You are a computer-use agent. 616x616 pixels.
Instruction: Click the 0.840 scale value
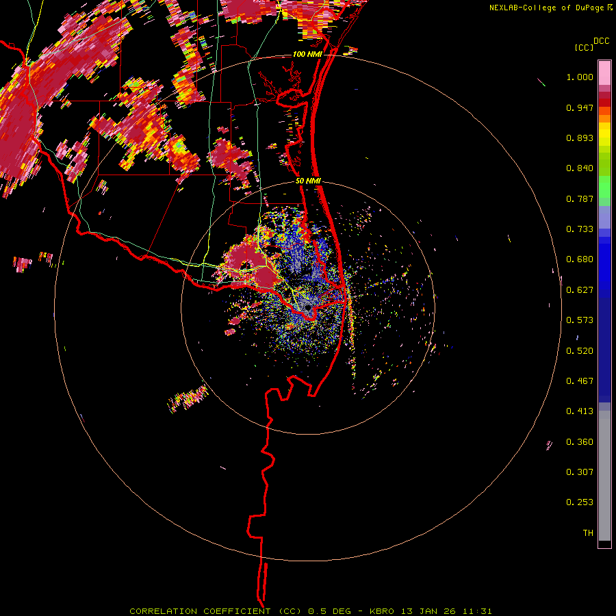pyautogui.click(x=580, y=168)
